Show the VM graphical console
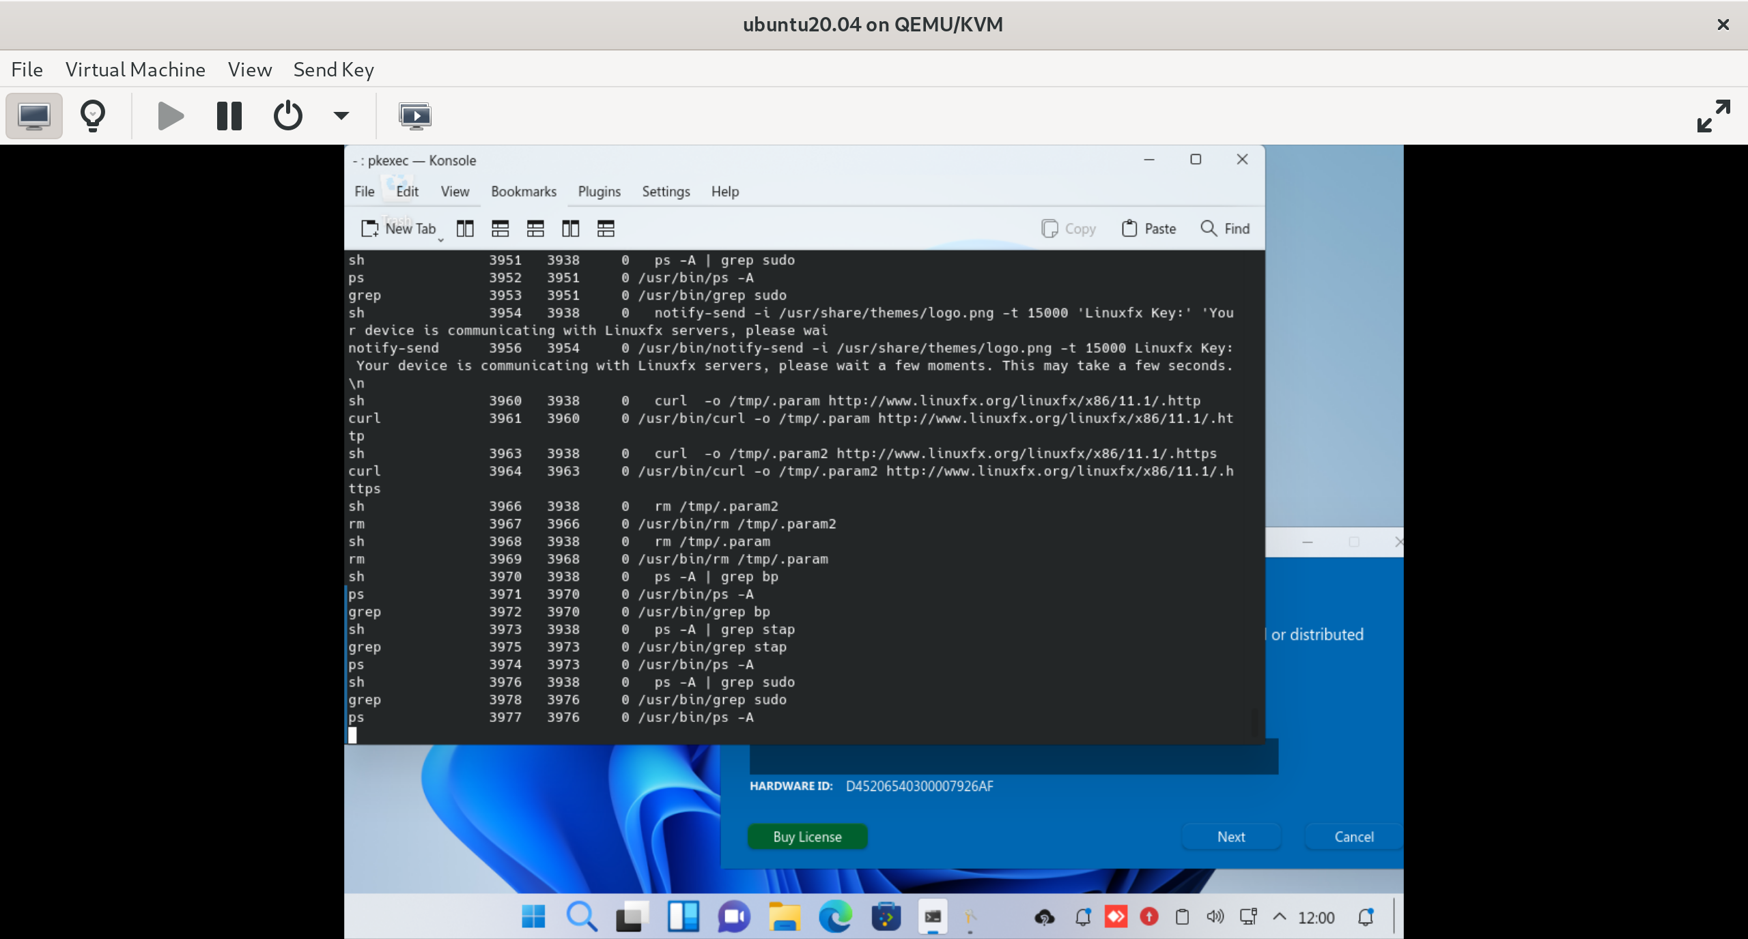 click(34, 116)
